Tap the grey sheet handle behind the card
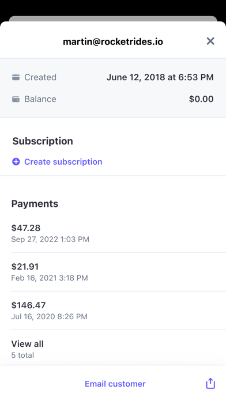The width and height of the screenshot is (226, 401). click(113, 18)
